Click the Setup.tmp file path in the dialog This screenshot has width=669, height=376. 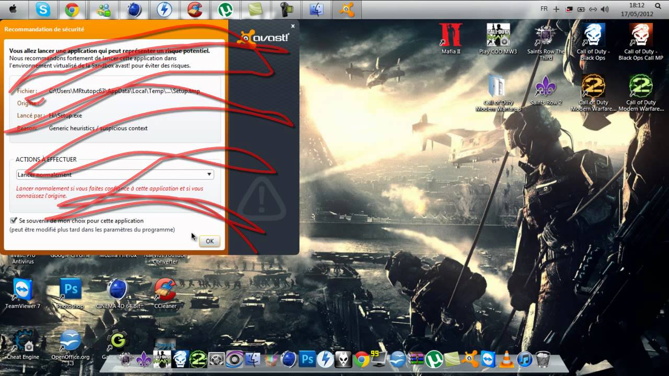click(124, 91)
